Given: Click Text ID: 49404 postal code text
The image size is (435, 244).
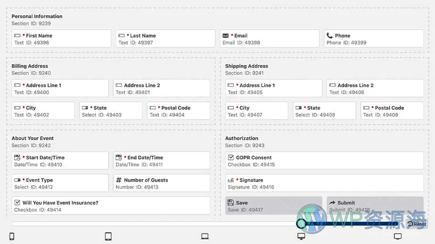Looking at the screenshot, I should point(167,115).
